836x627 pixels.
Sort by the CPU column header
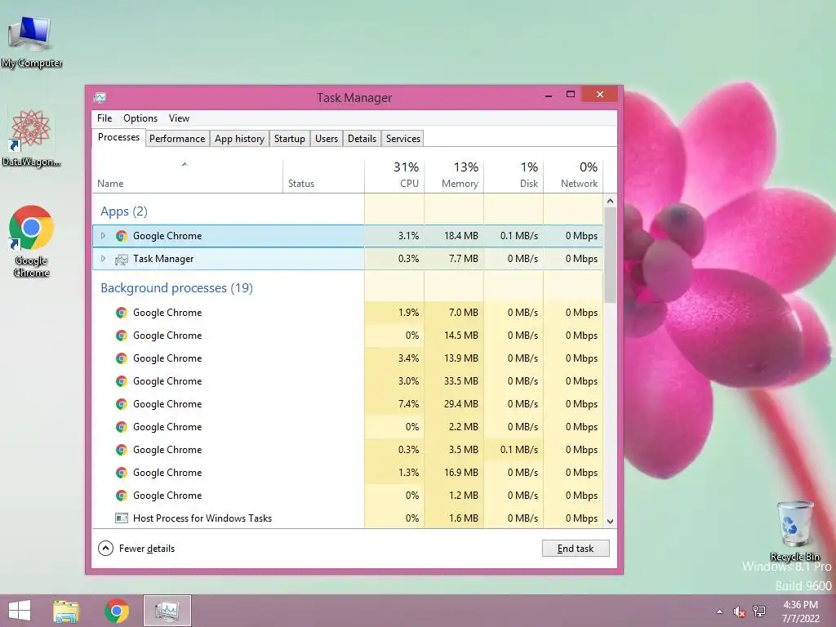pos(394,176)
